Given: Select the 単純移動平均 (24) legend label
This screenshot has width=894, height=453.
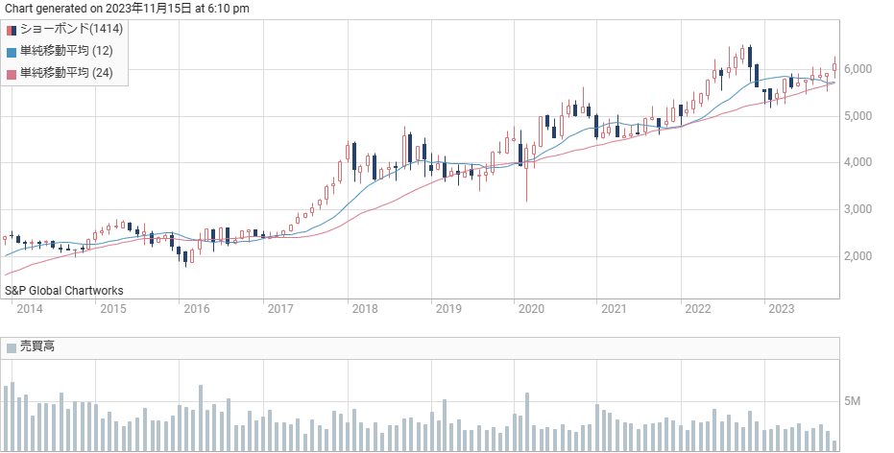Looking at the screenshot, I should pyautogui.click(x=66, y=72).
